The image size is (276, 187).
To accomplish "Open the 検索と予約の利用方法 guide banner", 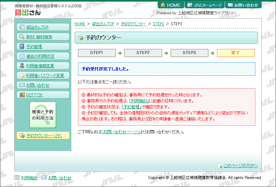I will tap(43, 115).
